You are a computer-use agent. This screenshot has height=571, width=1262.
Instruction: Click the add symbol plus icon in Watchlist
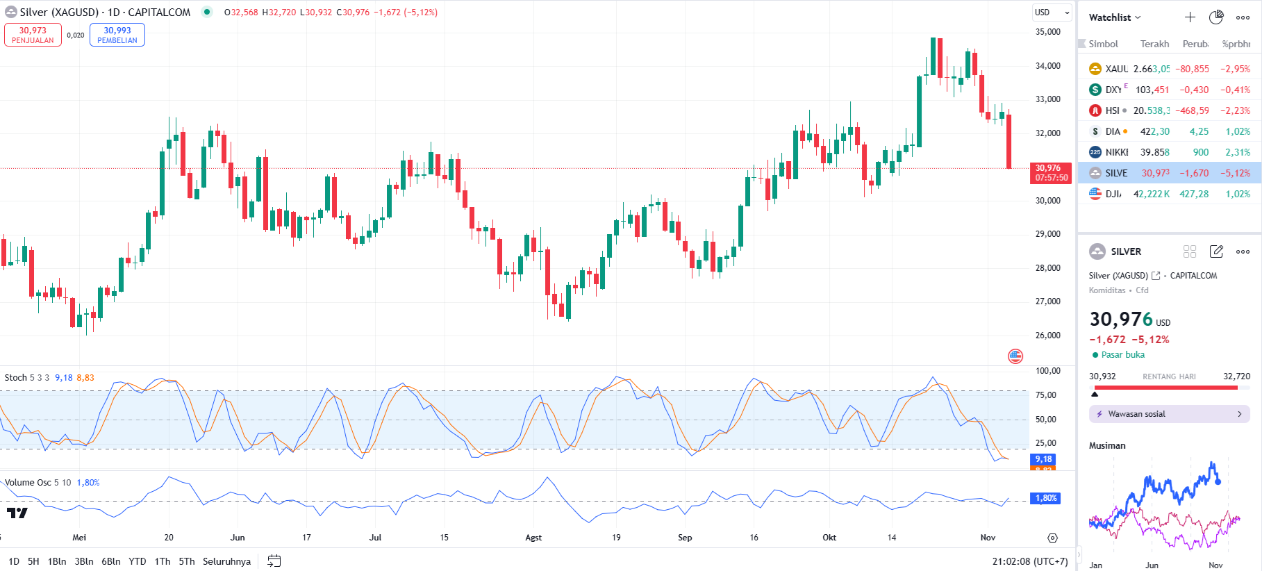[1190, 17]
